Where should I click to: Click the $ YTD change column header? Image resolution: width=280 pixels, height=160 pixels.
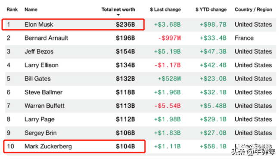point(211,9)
